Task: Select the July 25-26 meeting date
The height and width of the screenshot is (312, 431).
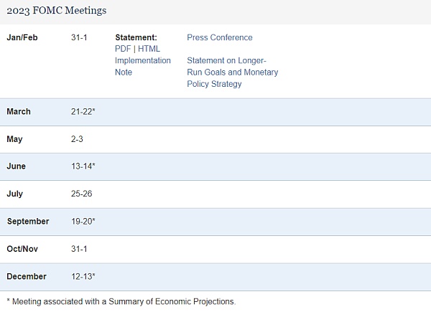Action: point(82,194)
